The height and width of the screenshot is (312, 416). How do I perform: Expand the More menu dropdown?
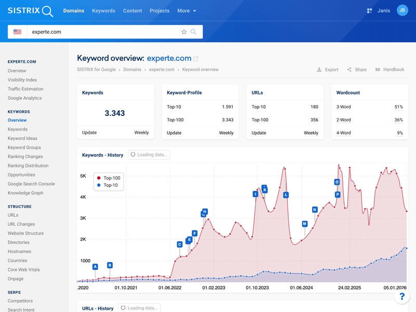click(x=187, y=11)
